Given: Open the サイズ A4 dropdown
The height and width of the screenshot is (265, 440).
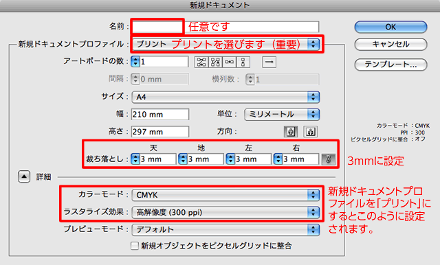Looking at the screenshot, I should pos(225,97).
